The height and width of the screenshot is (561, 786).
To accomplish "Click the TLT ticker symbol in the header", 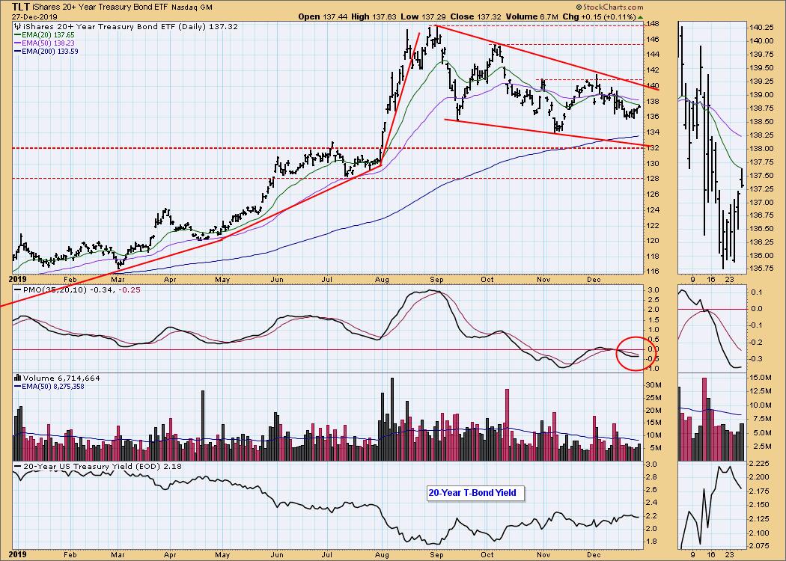I will click(x=22, y=7).
